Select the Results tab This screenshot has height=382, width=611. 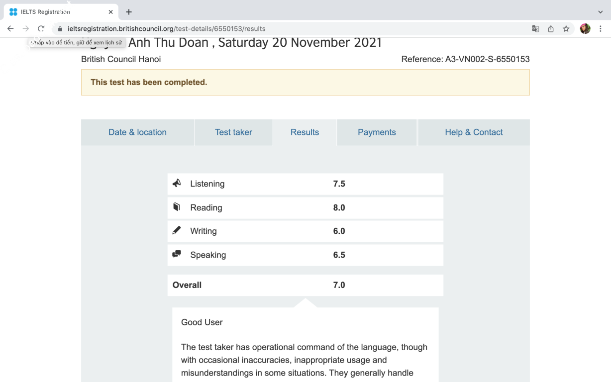coord(305,132)
